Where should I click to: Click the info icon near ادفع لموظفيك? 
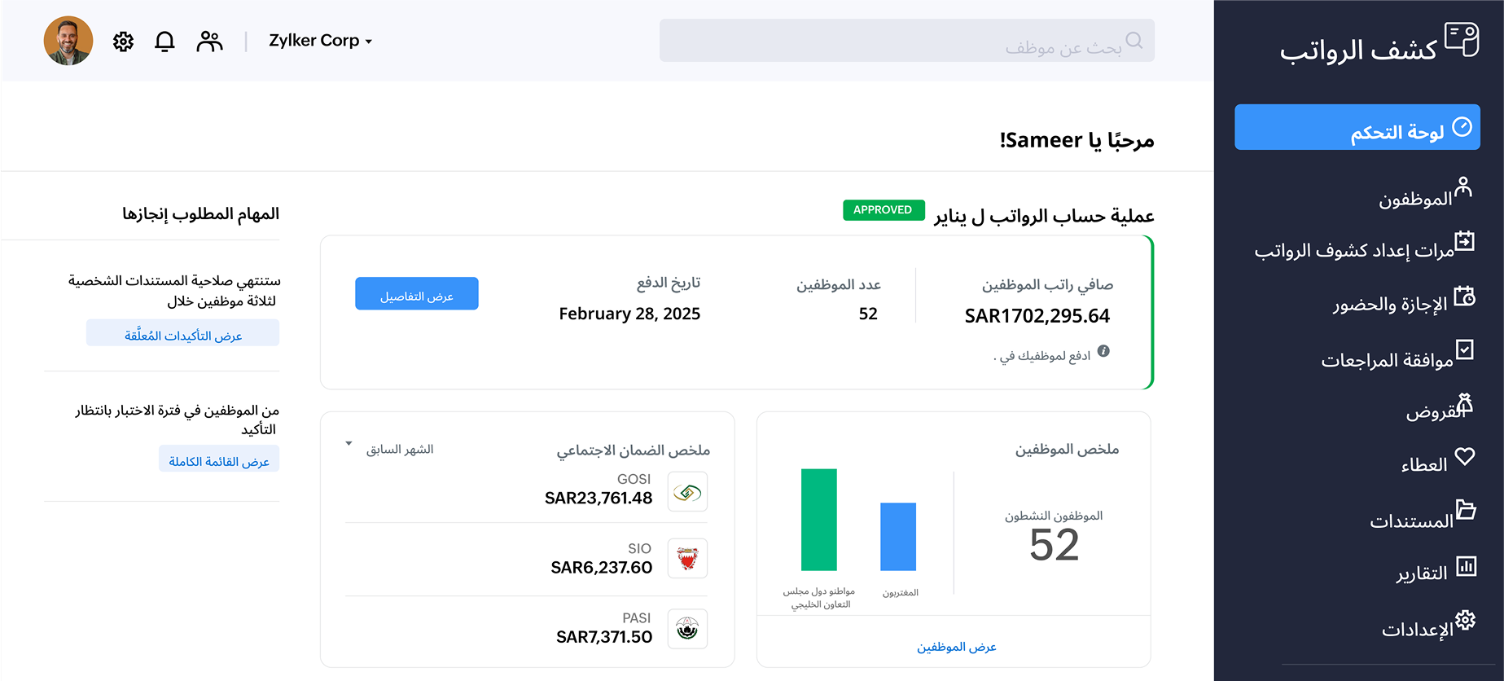[1103, 351]
